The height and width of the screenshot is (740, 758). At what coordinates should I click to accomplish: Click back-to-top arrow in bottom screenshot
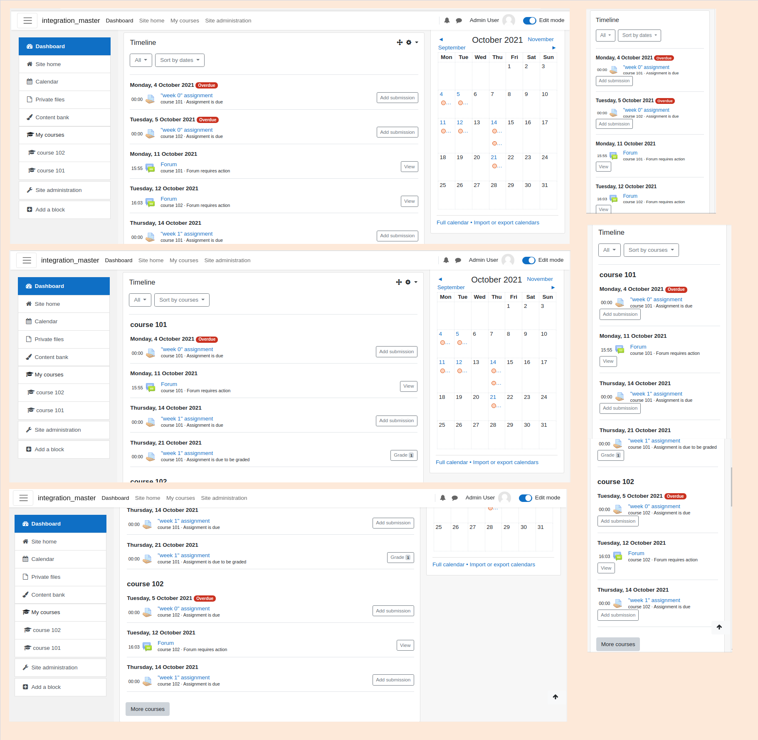coord(556,697)
